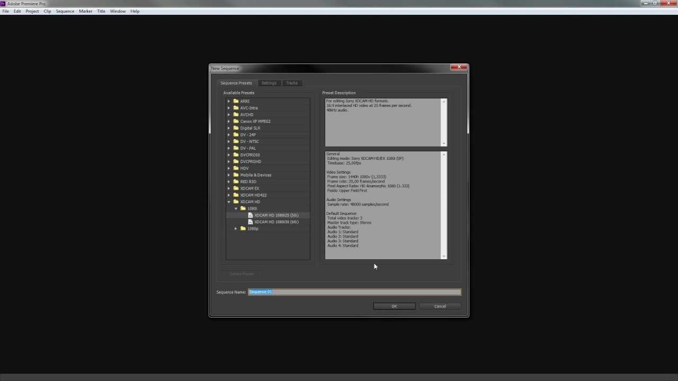This screenshot has width=678, height=381.
Task: Click the HDV preset folder icon
Action: (236, 168)
